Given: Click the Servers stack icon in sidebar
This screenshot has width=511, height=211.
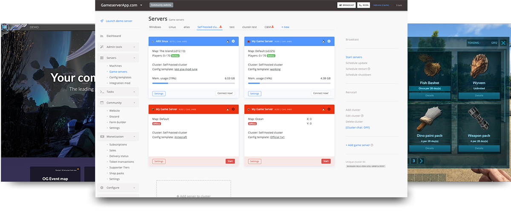Looking at the screenshot, I should [x=102, y=58].
